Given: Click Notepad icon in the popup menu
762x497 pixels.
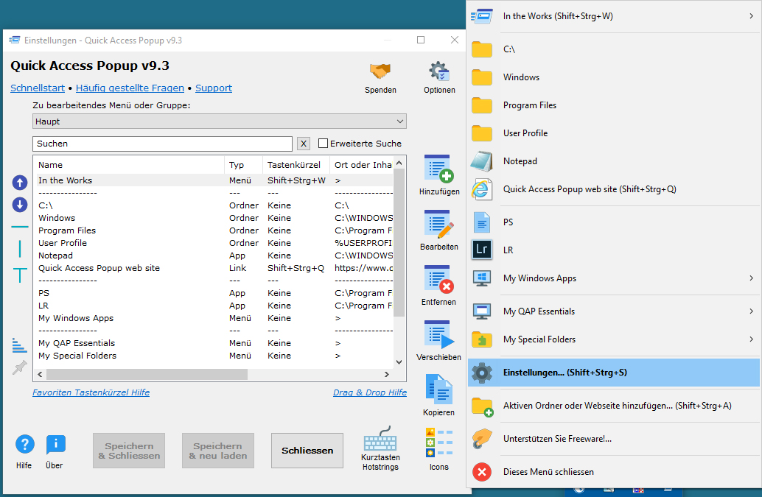Looking at the screenshot, I should (x=482, y=161).
